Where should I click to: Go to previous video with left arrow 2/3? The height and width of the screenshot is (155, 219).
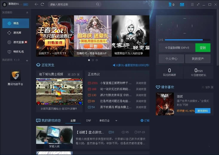[69, 74]
